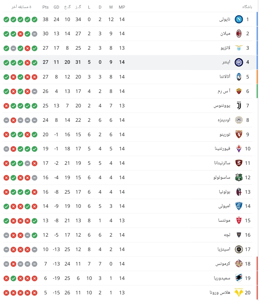Select the GD column header
The height and width of the screenshot is (301, 259).
pos(56,7)
